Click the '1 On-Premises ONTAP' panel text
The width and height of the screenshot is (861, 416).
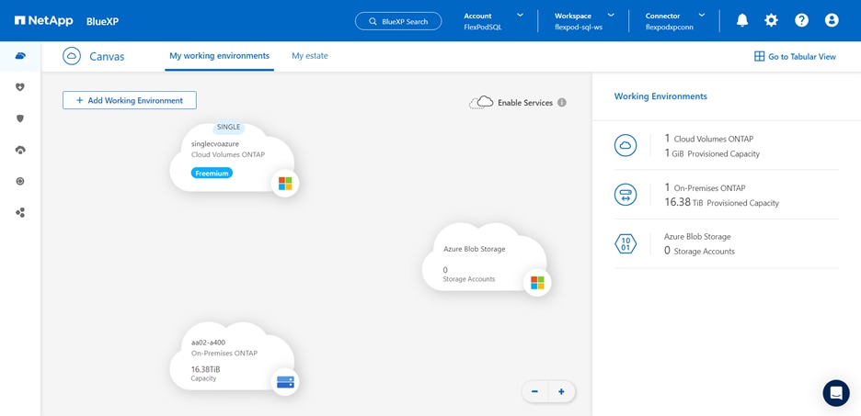[x=705, y=187]
